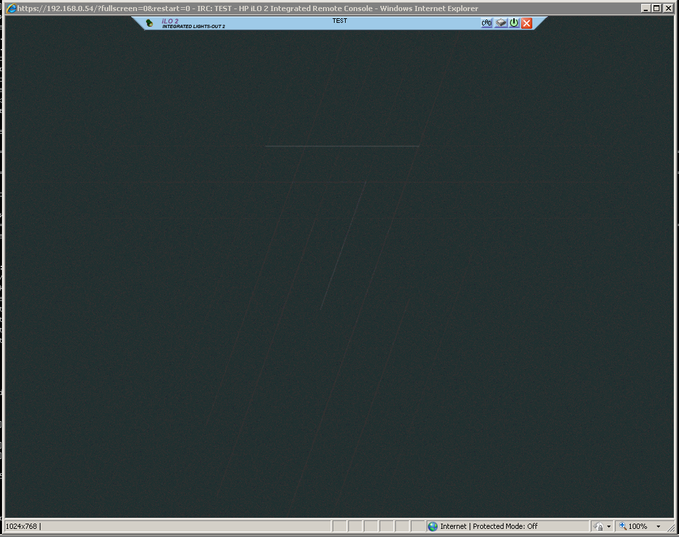Click the 100% zoom level button

(x=637, y=526)
